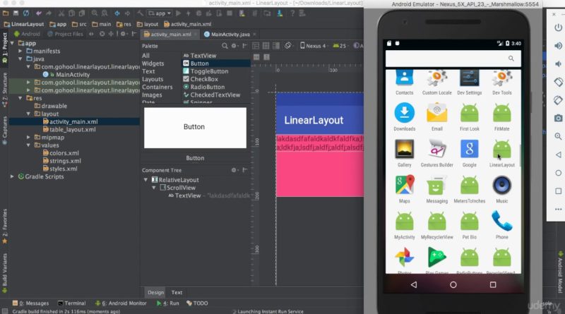
Task: Select Containers category in palette
Action: pos(157,87)
